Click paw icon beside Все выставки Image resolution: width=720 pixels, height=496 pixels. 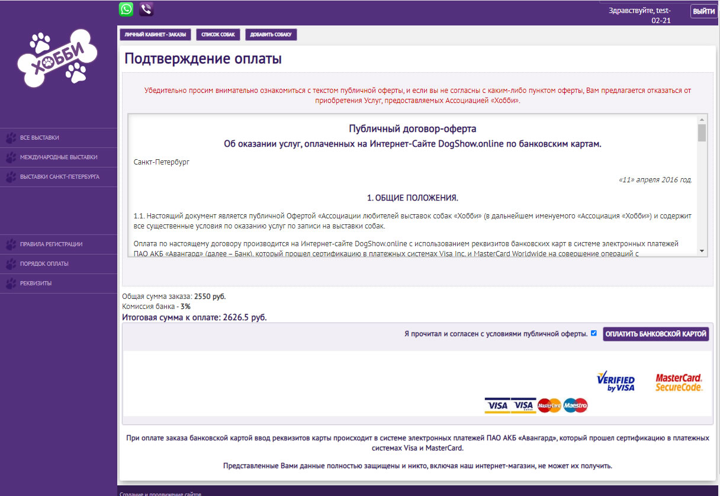point(11,138)
